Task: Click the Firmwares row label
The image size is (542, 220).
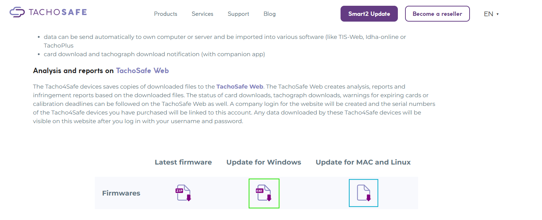Action: [121, 193]
